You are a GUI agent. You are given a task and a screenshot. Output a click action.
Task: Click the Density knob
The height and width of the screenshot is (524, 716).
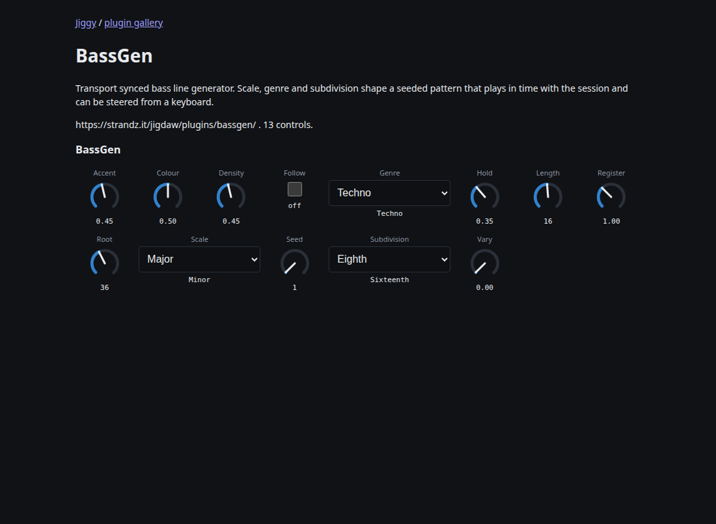tap(231, 196)
